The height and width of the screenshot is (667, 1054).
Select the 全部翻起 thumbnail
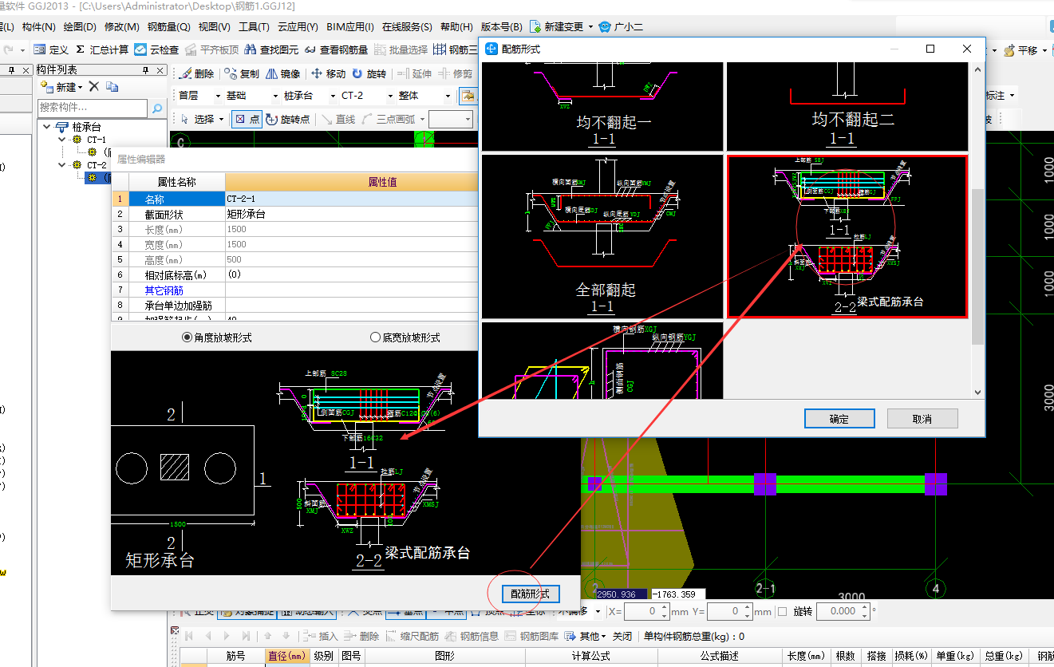[602, 237]
